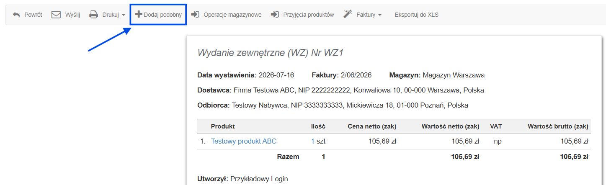Screen dimensions: 606x185
Task: Click Eksportuj do XLS
Action: tap(416, 15)
